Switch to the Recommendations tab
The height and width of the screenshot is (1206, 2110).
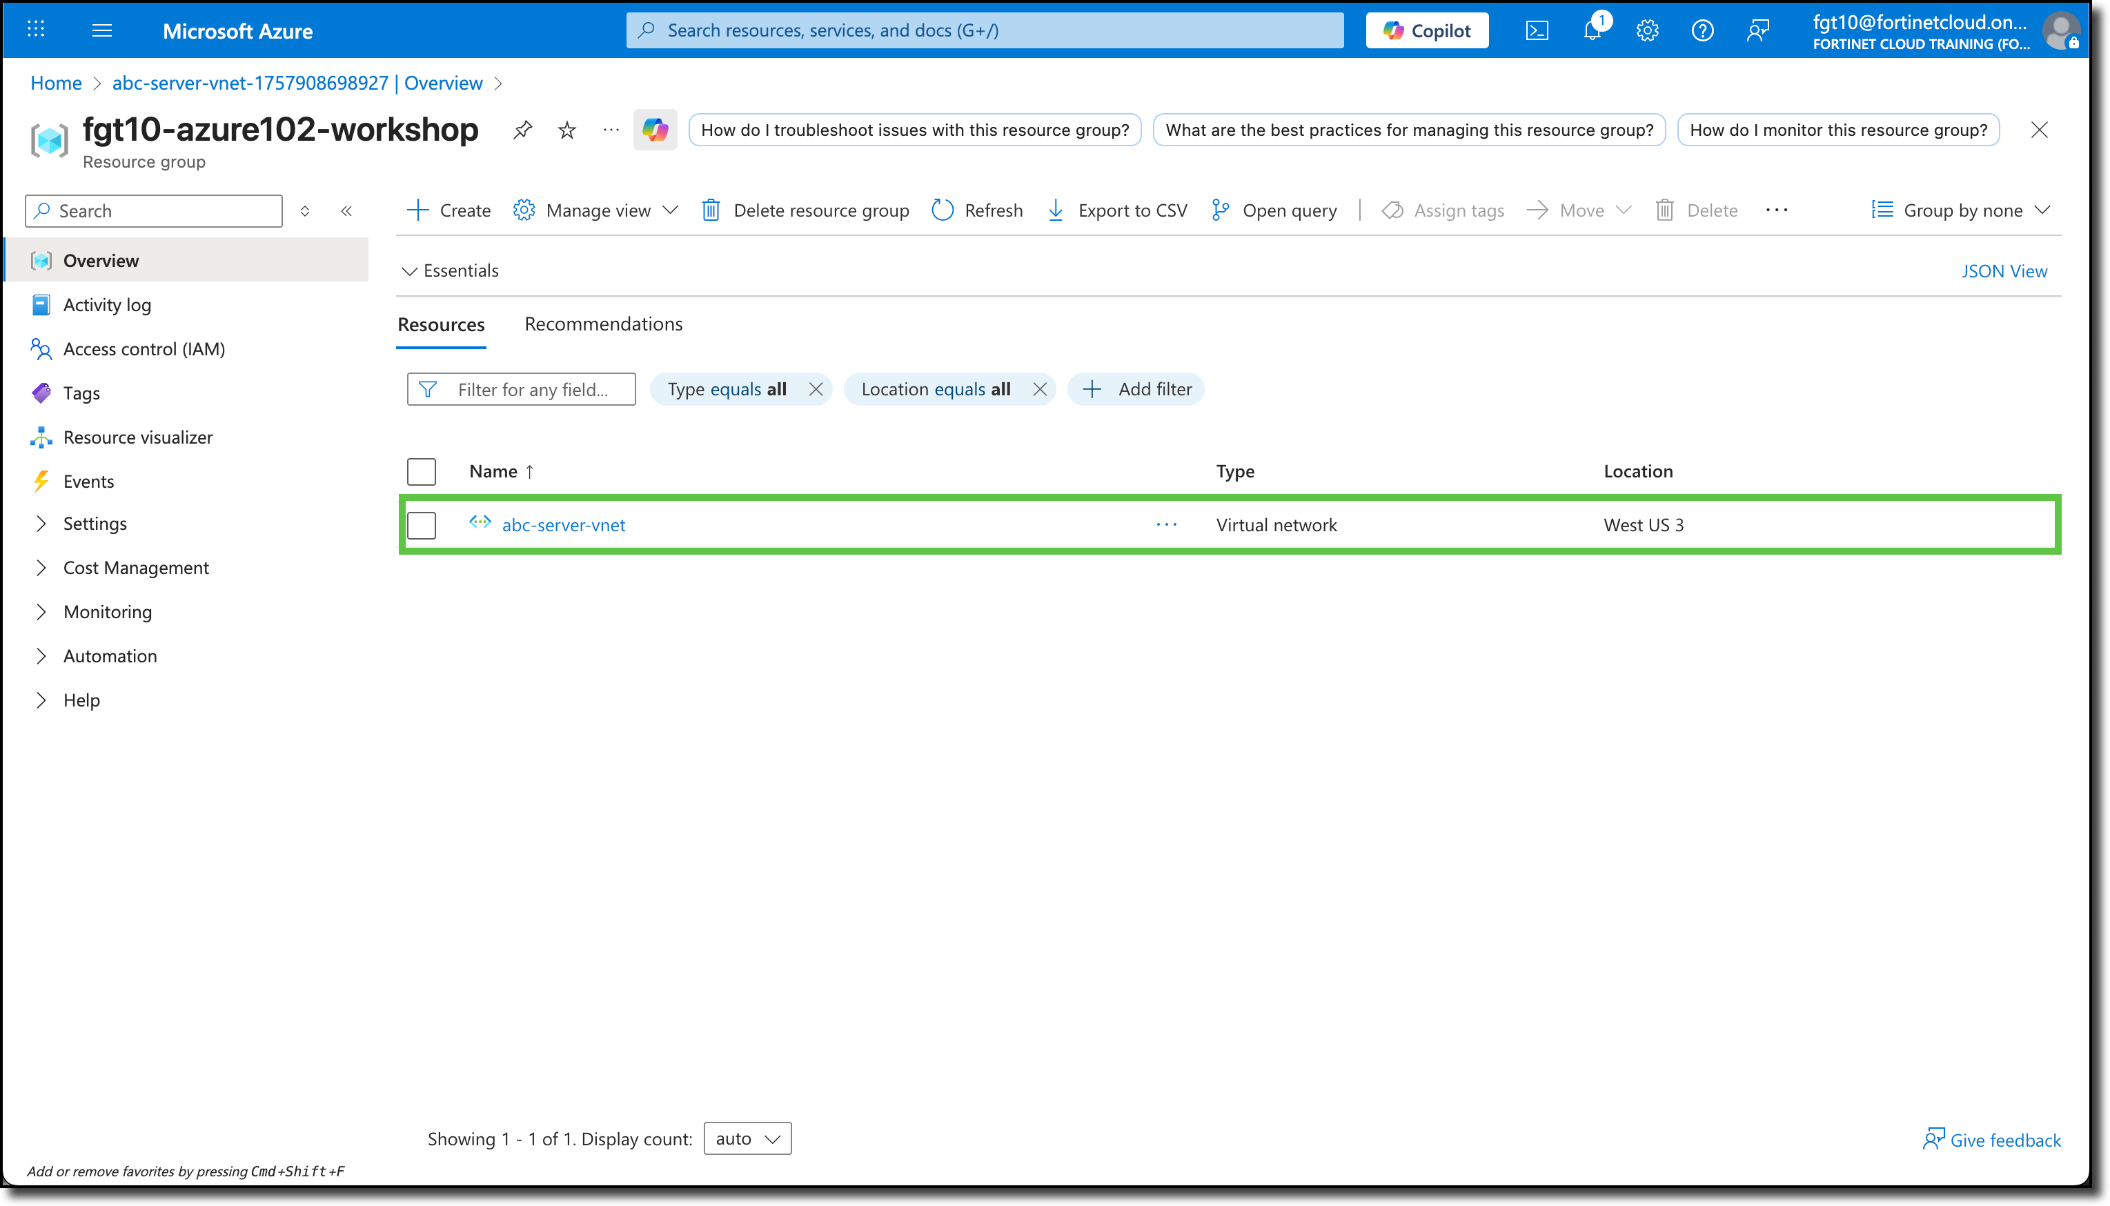tap(603, 323)
